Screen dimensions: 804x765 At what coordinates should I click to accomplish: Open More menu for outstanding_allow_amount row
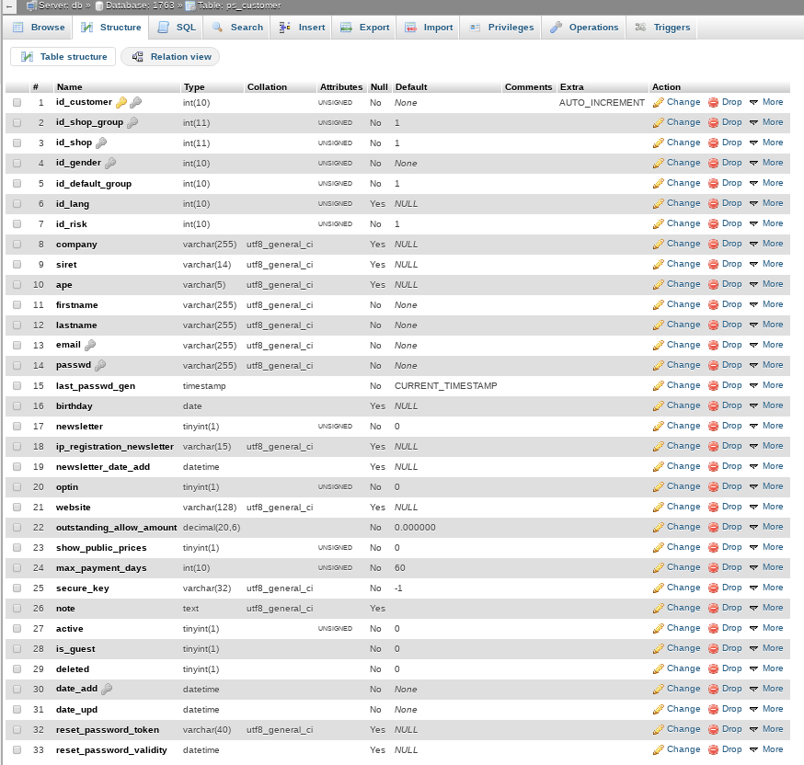click(766, 527)
